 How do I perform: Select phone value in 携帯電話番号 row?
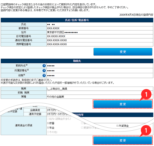pos(57,44)
